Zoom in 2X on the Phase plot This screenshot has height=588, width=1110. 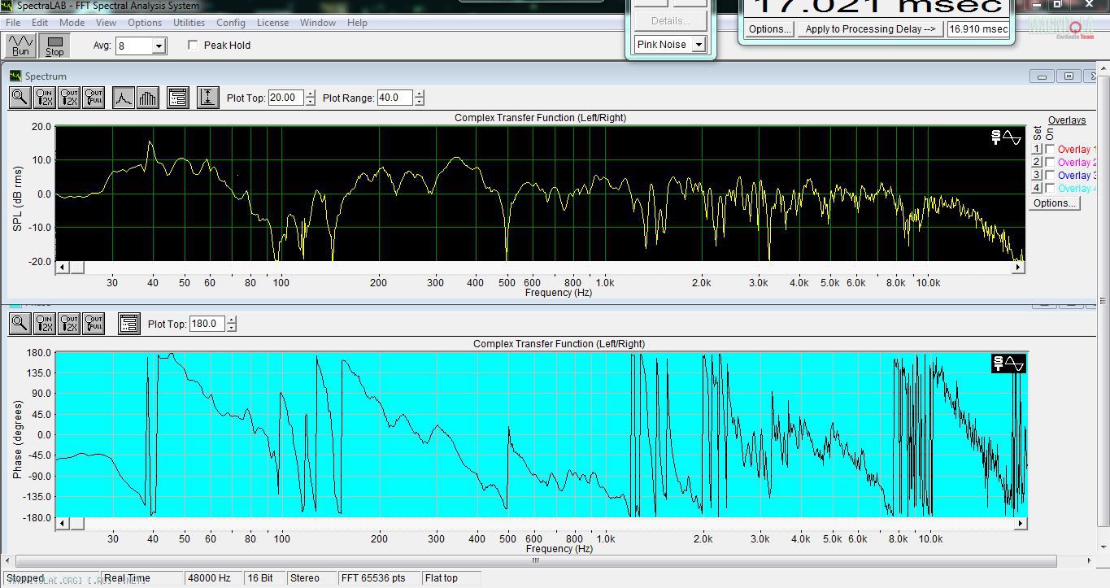[x=45, y=324]
